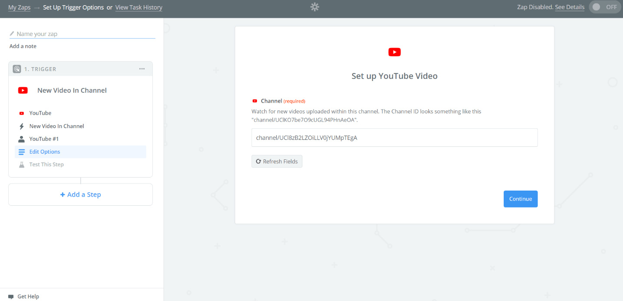
Task: Click Add a Step
Action: (80, 194)
